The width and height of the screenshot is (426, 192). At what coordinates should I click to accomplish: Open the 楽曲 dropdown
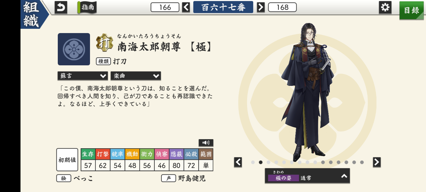point(136,76)
